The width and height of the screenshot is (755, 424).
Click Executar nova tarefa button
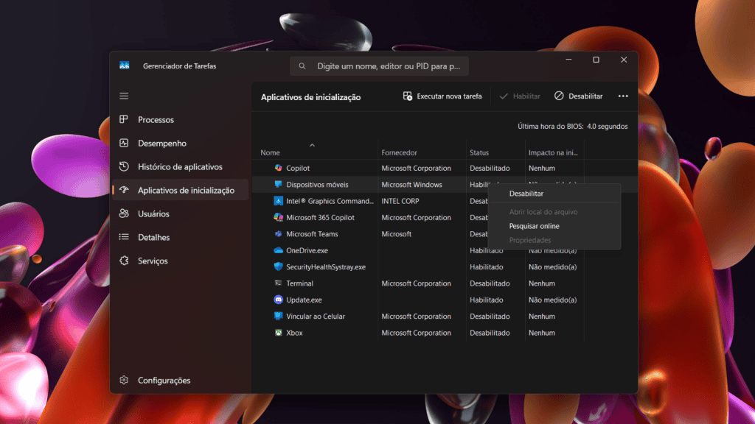pos(442,96)
